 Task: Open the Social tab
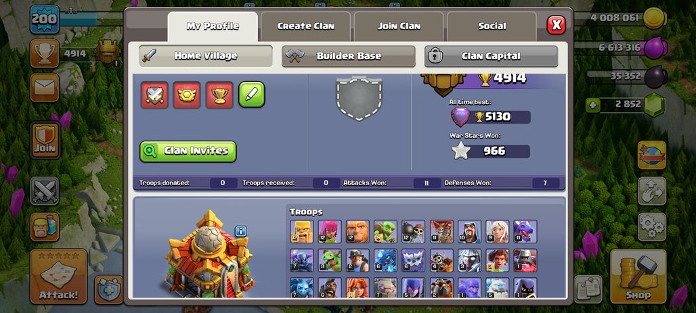(492, 26)
